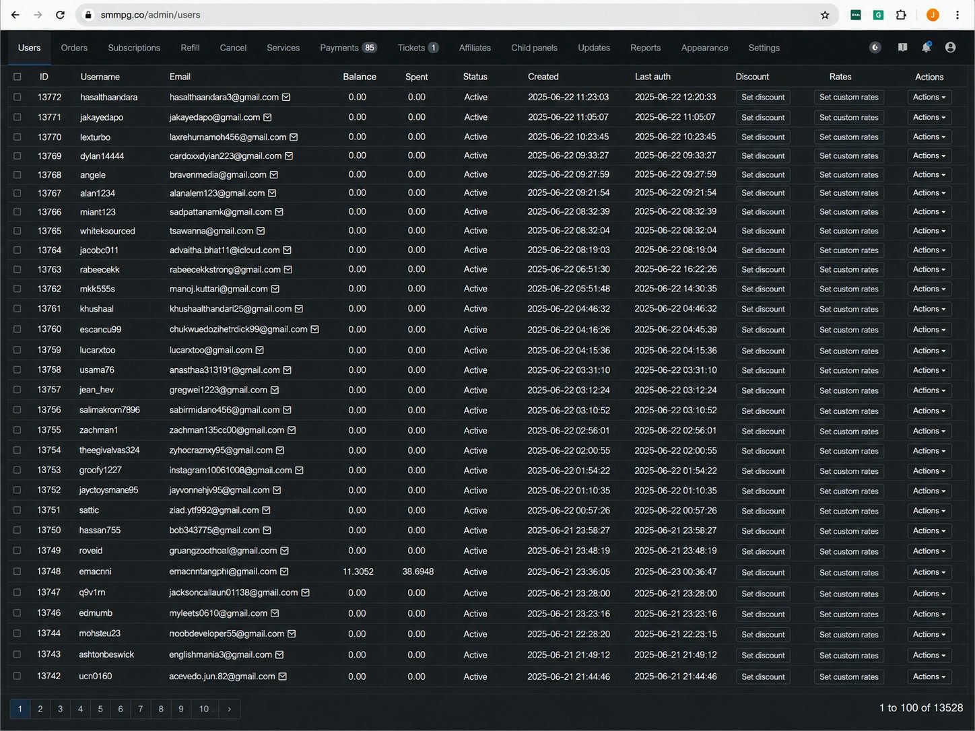Screen dimensions: 975x731
Task: Click the spent value 38.6948
Action: coord(418,571)
